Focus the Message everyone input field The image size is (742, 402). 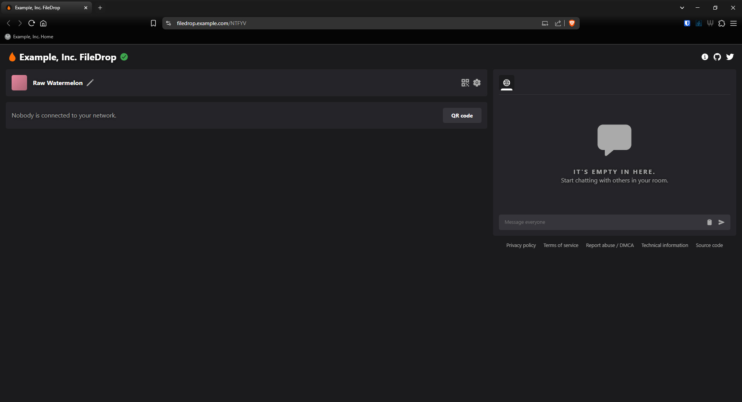[601, 222]
